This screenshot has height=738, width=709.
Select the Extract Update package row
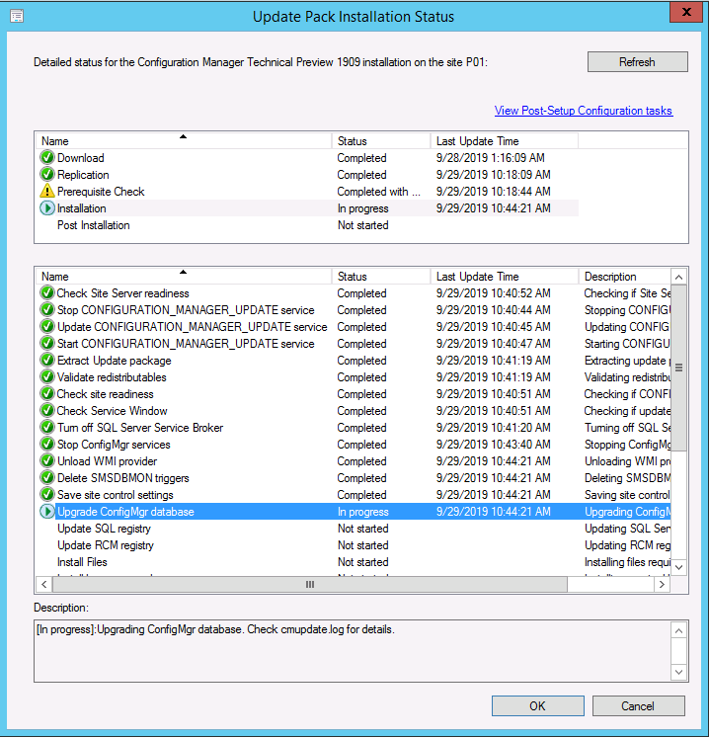[354, 361]
